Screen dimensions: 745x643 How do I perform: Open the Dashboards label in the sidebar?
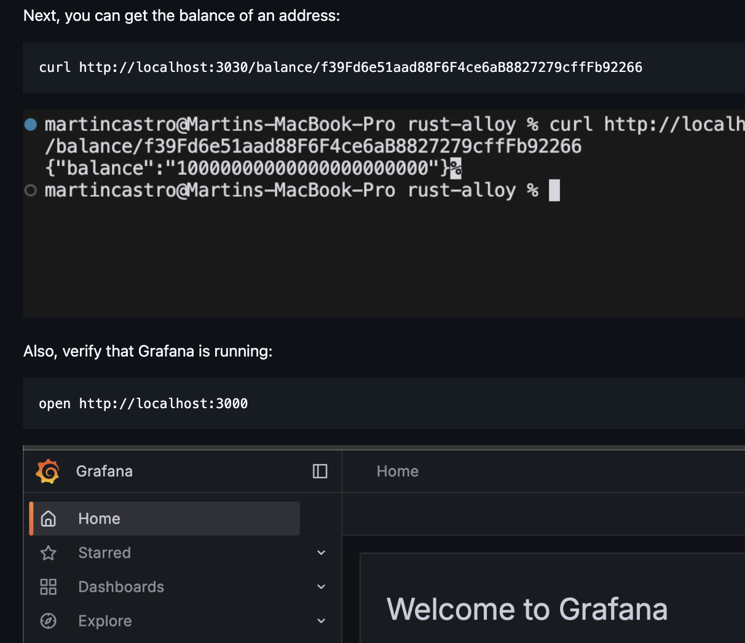click(121, 587)
